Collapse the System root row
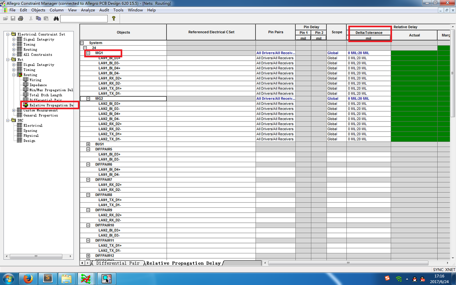This screenshot has width=456, height=285. [82, 43]
